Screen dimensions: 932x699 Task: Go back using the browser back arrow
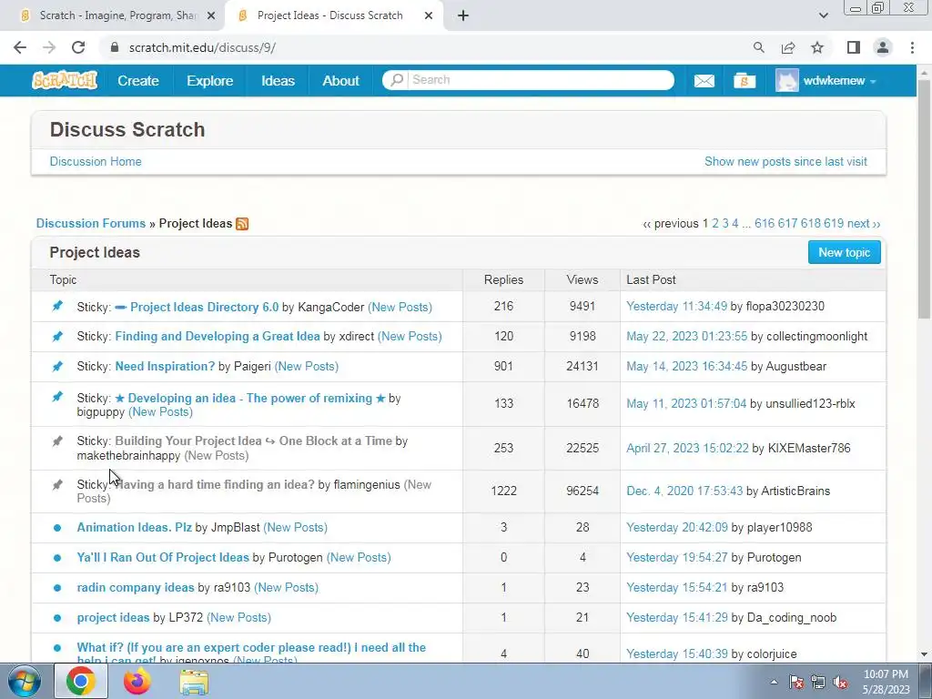[x=20, y=47]
